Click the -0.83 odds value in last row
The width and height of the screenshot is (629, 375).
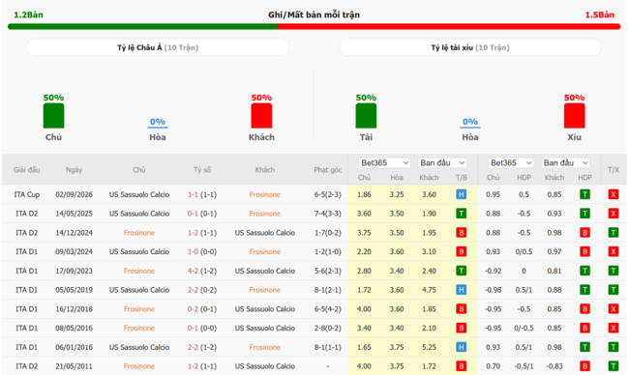[554, 366]
